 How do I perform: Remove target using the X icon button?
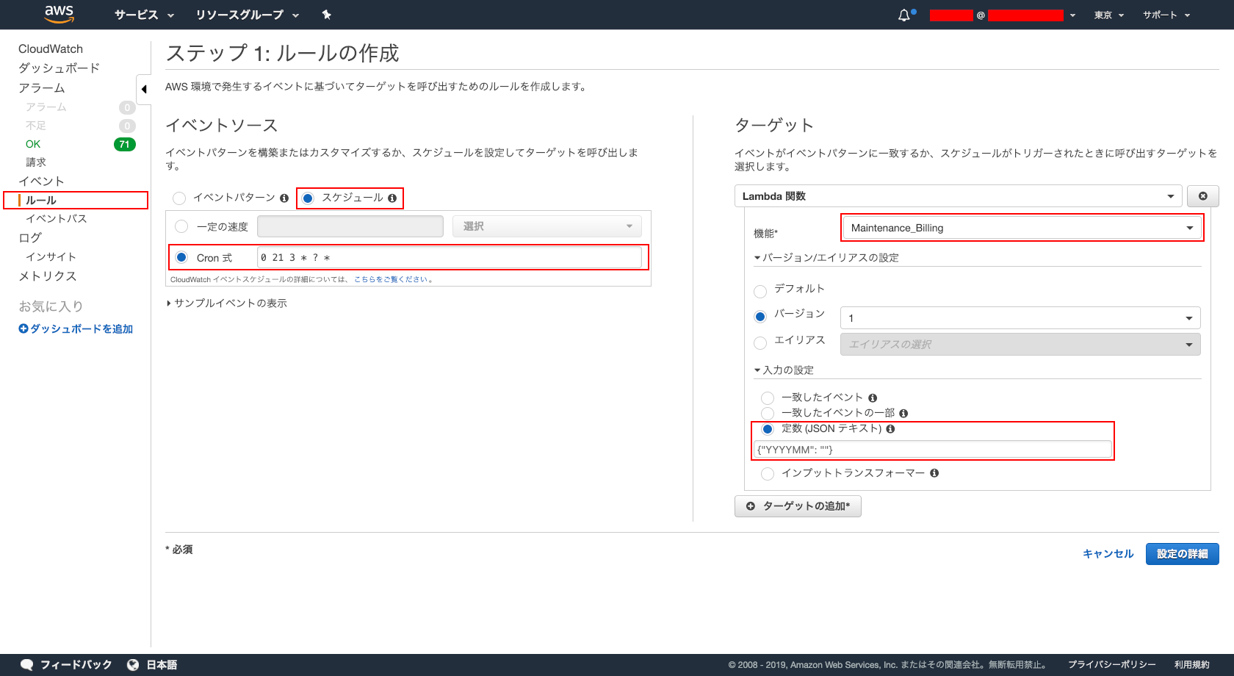pos(1202,196)
